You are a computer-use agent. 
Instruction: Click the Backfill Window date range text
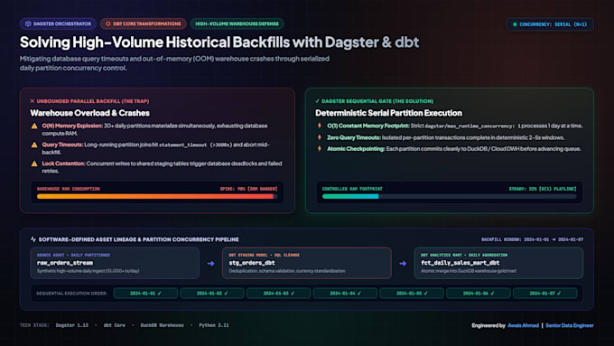pyautogui.click(x=532, y=239)
